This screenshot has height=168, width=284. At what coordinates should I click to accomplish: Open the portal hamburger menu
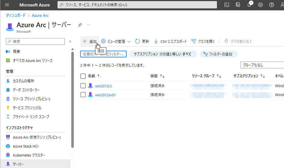tap(7, 5)
